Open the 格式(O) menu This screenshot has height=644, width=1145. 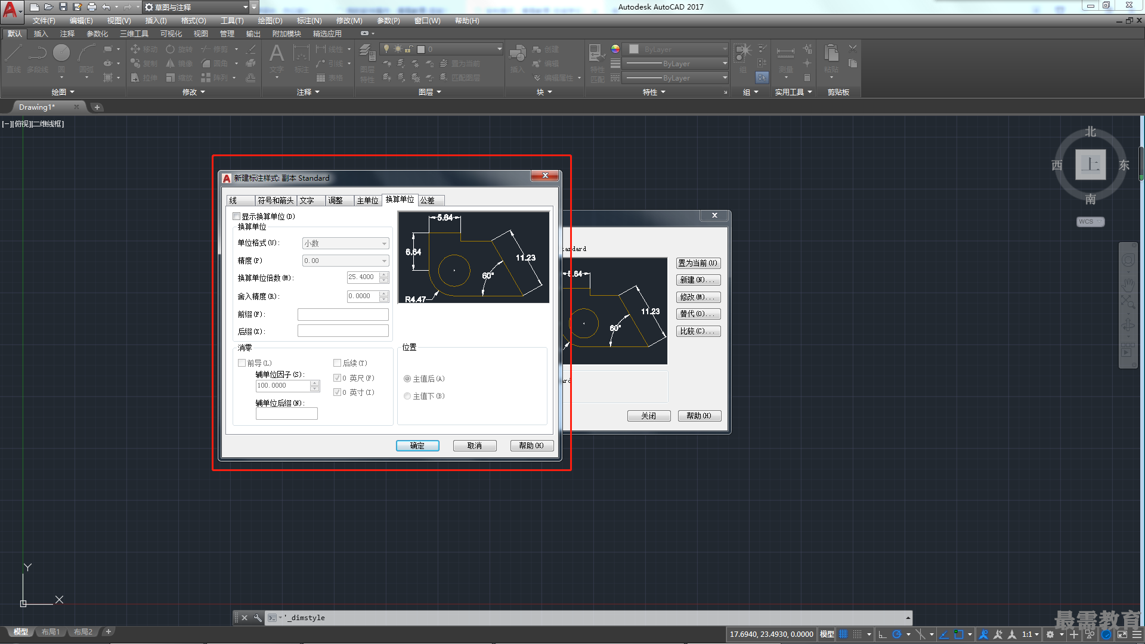click(193, 21)
